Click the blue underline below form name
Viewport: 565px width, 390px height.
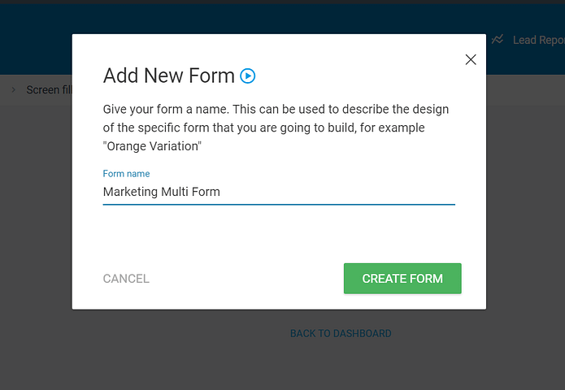[279, 204]
